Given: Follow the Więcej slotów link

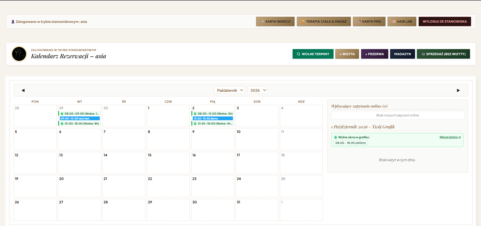Looking at the screenshot, I should pos(450,137).
